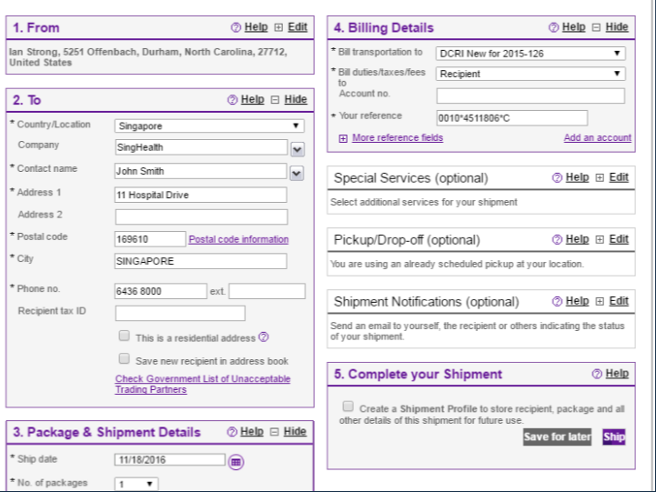Check This is a residential address box
Image resolution: width=656 pixels, height=492 pixels.
tap(125, 336)
